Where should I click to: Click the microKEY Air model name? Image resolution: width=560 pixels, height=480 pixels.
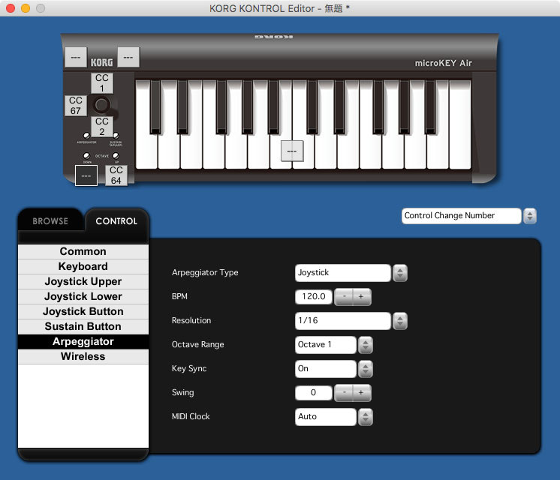(x=443, y=63)
